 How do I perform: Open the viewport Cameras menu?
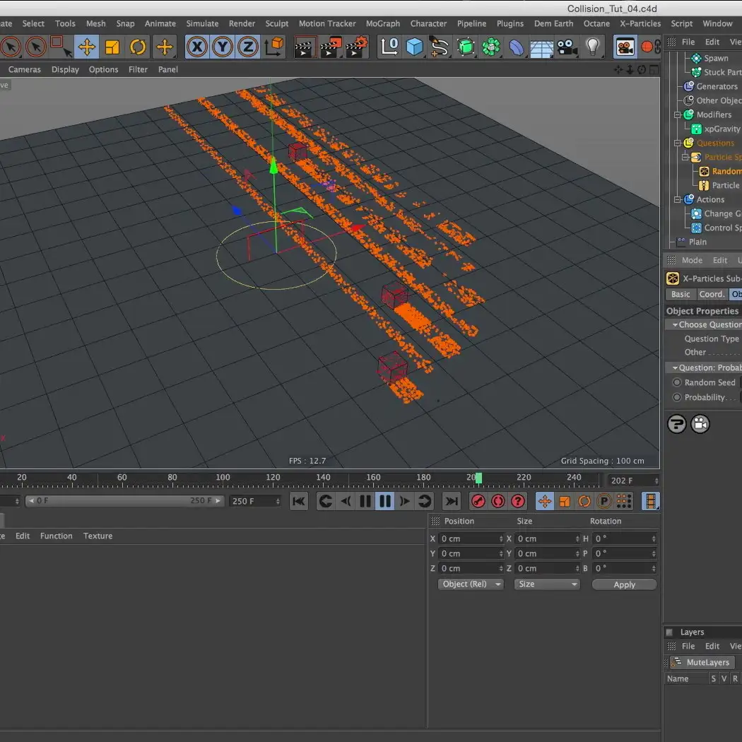click(x=25, y=69)
